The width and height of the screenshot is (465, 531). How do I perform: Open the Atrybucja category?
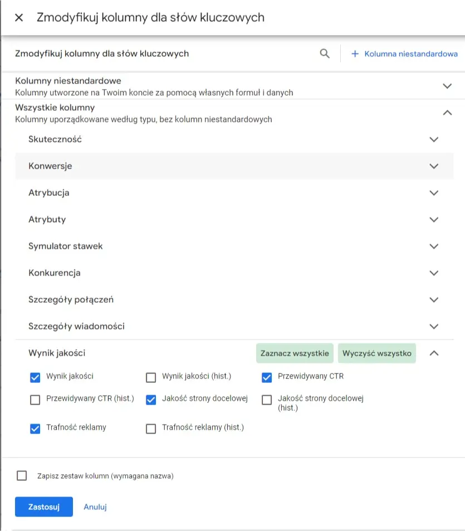tap(434, 193)
